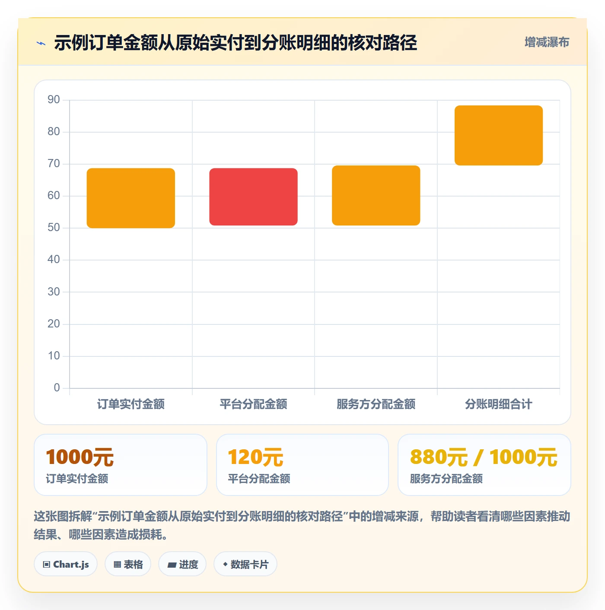Click the 数据卡片 tag chip
This screenshot has height=610, width=605.
coord(245,564)
